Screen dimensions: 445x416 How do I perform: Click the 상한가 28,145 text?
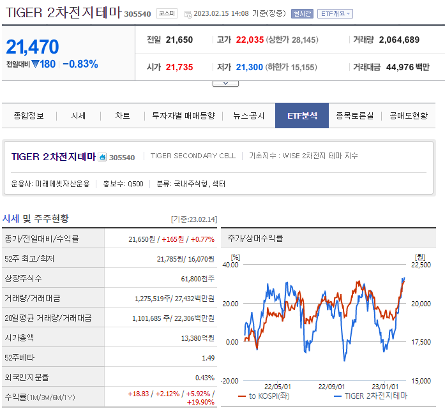coord(292,40)
